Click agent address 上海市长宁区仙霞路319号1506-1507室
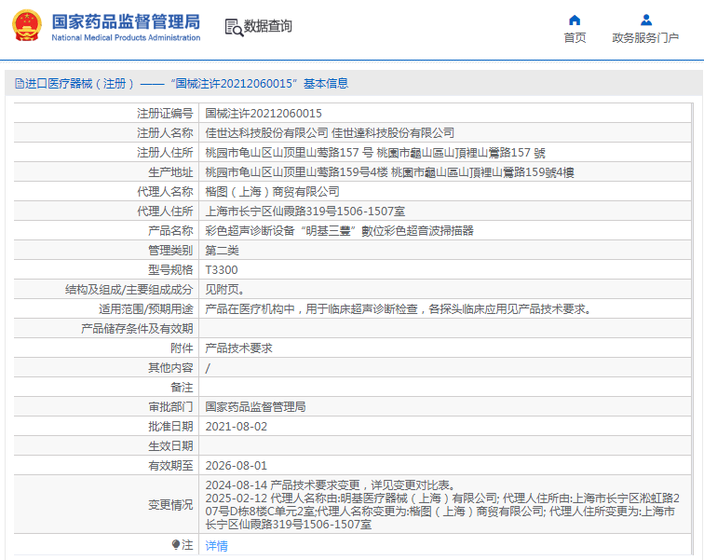704x560 pixels. click(305, 212)
